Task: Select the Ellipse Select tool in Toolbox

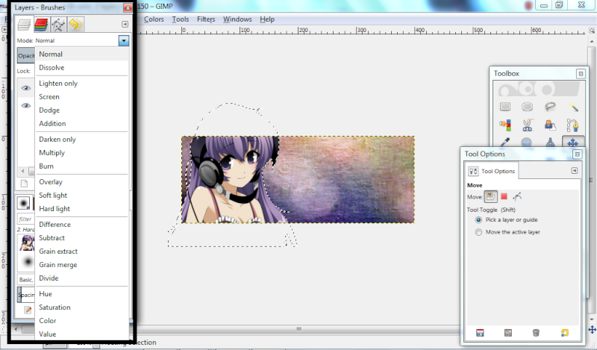Action: pyautogui.click(x=527, y=107)
